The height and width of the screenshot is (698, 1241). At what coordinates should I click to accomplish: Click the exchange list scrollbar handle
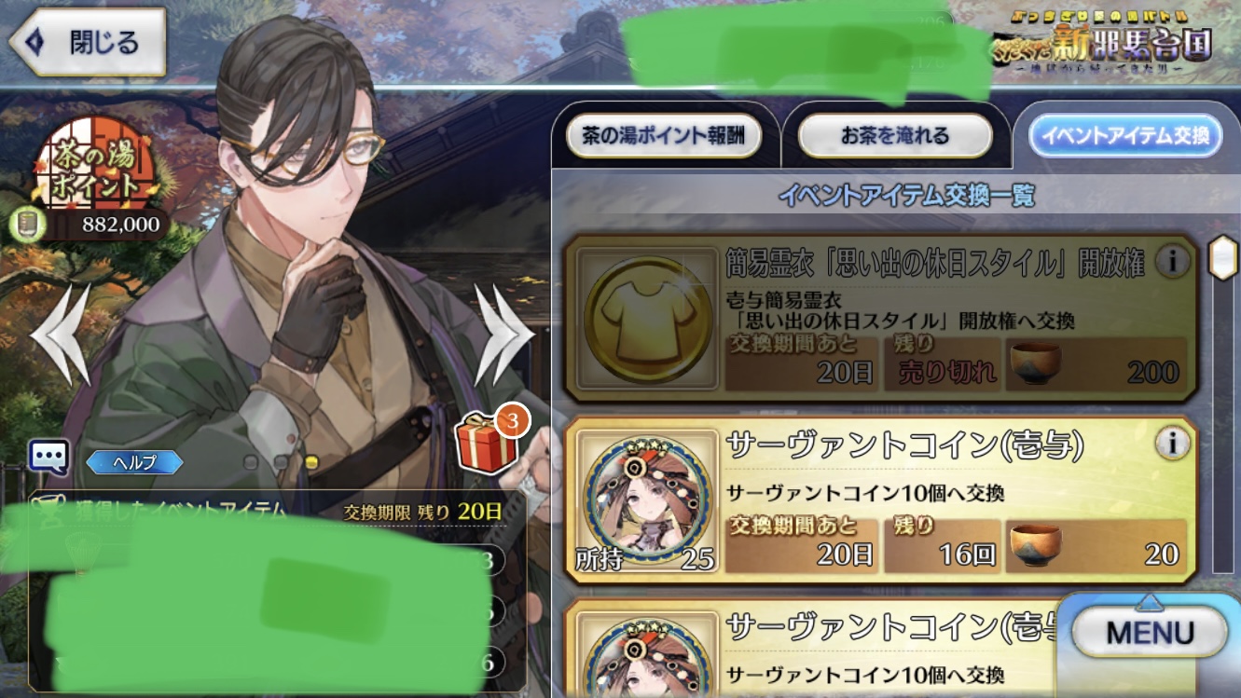click(x=1221, y=258)
